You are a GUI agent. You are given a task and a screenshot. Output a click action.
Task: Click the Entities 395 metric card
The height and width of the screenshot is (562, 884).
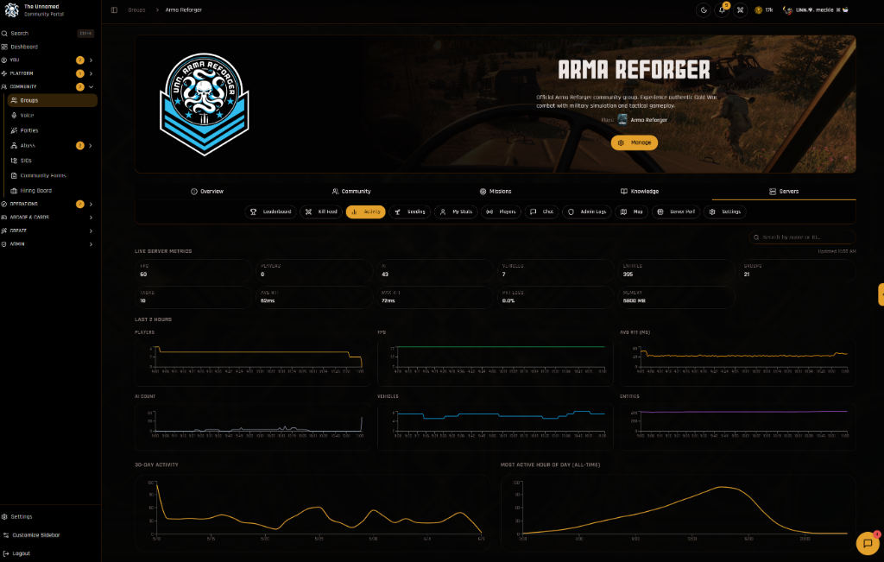pos(677,270)
